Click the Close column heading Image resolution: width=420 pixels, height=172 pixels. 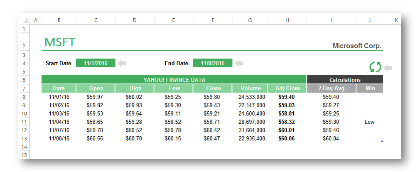tap(213, 88)
